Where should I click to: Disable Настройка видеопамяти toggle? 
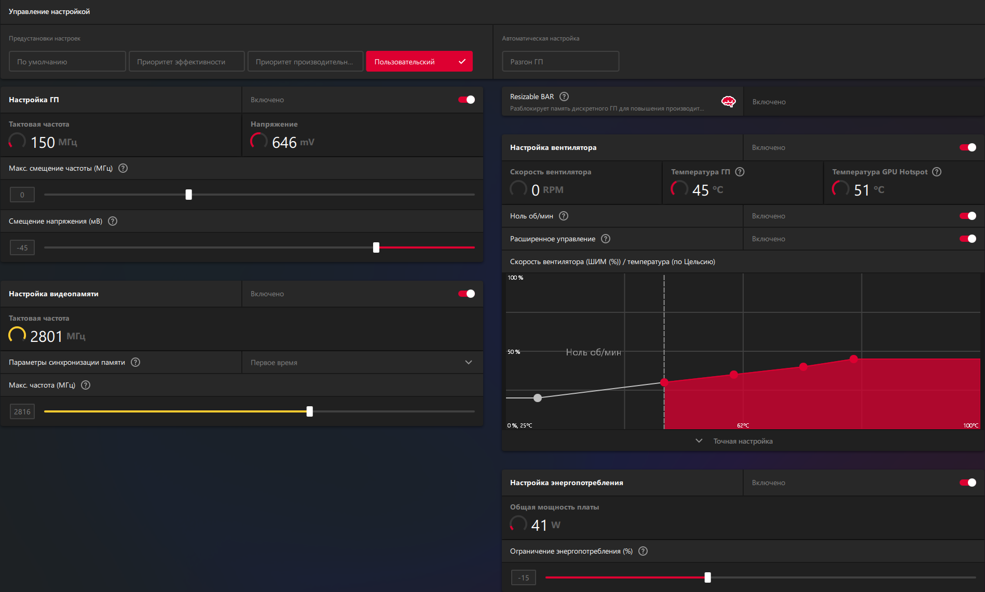click(x=467, y=294)
